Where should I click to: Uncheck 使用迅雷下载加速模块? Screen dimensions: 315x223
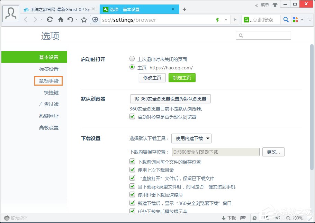[x=132, y=194]
